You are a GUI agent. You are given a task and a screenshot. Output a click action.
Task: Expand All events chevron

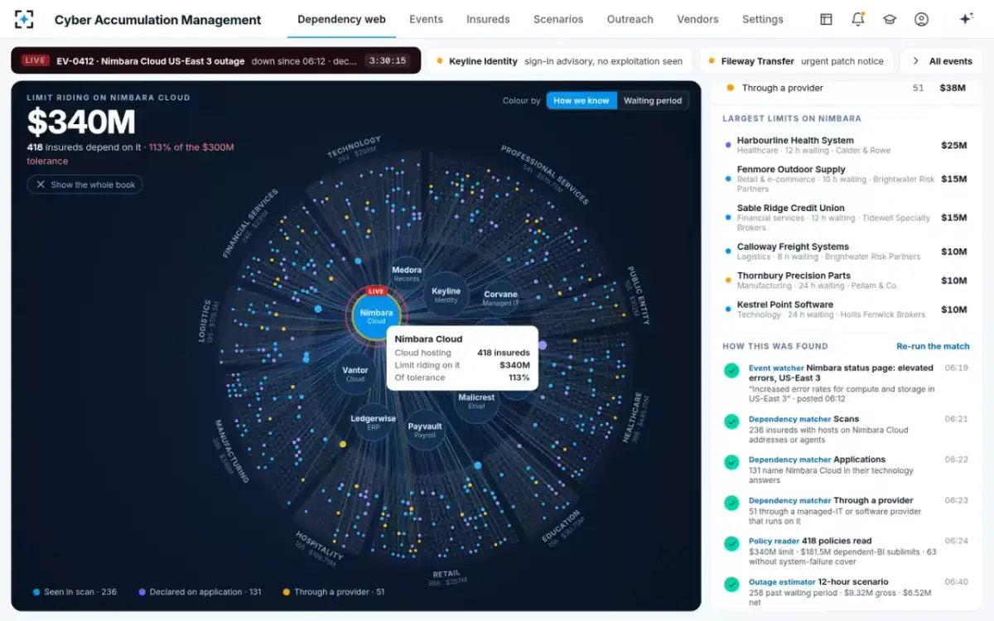tap(915, 61)
